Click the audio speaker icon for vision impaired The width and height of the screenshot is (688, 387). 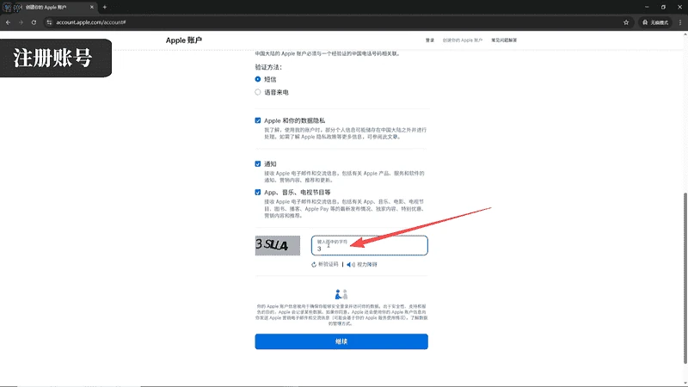click(351, 265)
